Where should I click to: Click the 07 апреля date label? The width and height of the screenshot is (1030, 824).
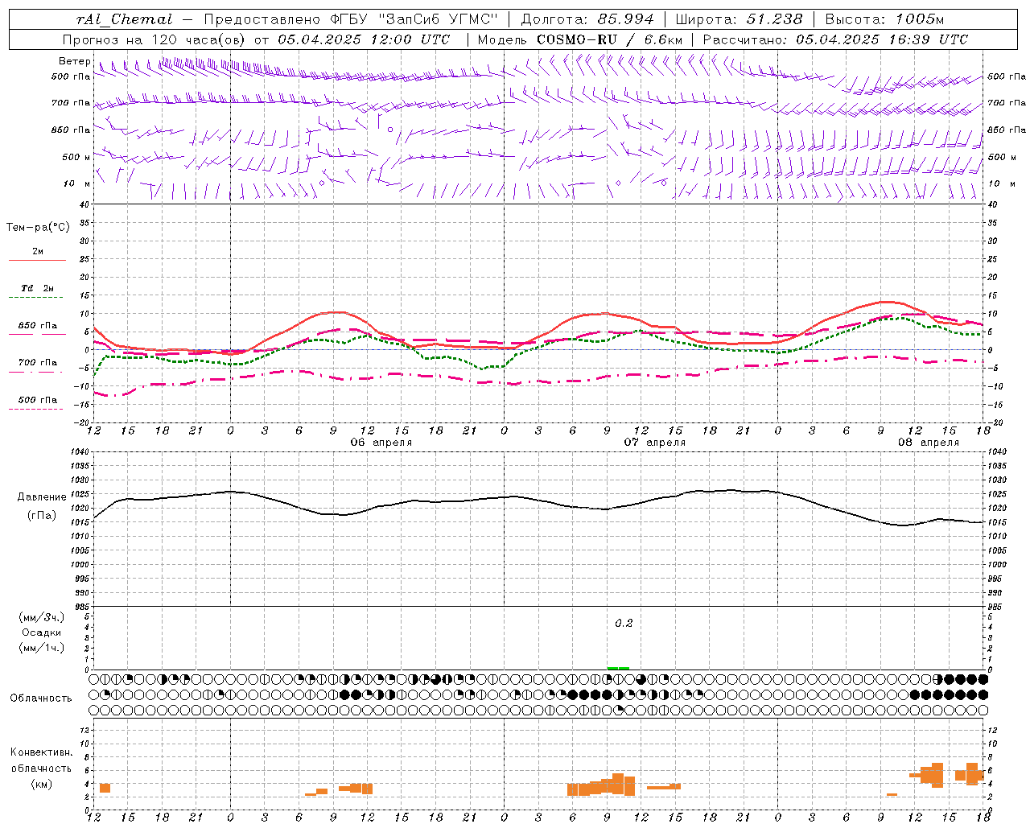pos(655,443)
